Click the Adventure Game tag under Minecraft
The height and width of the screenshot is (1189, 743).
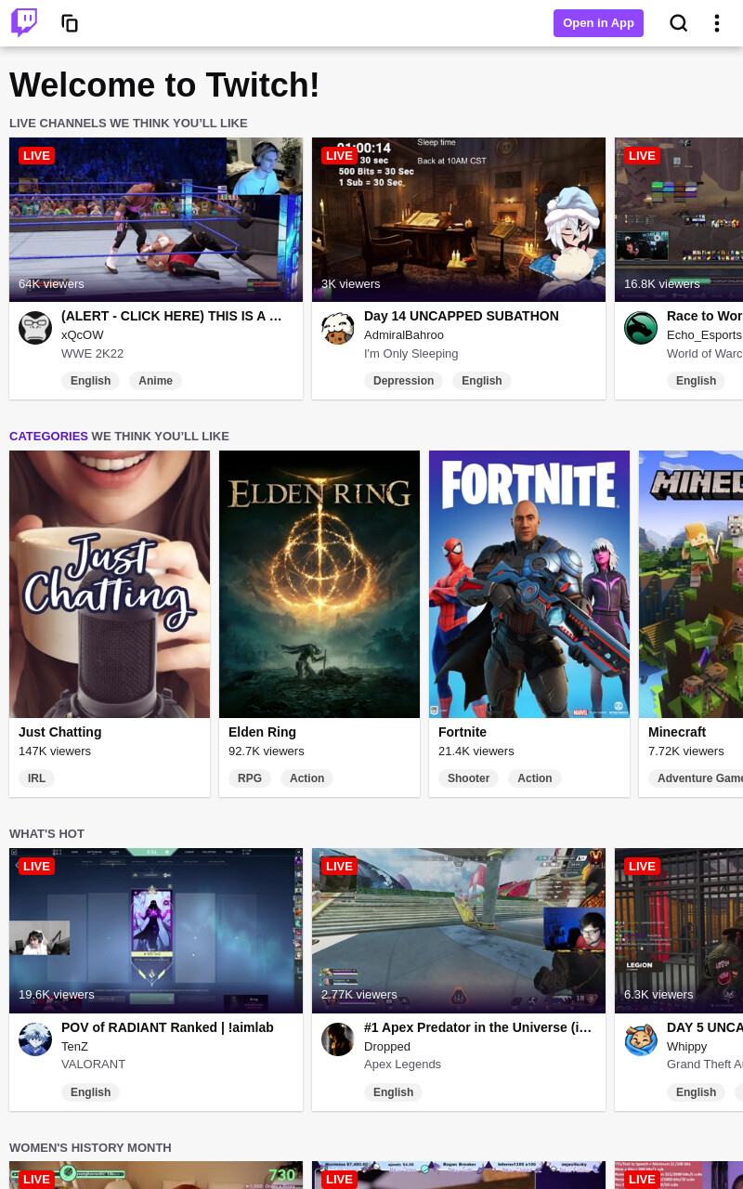coord(696,778)
